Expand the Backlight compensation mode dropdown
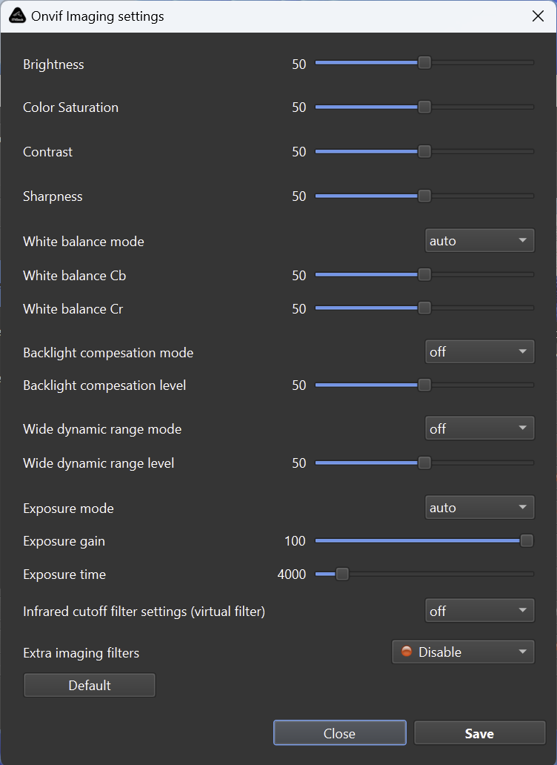 coord(479,351)
